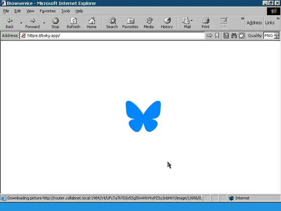Click the 'Address' label beside the URL field
The height and width of the screenshot is (211, 281).
pos(10,36)
